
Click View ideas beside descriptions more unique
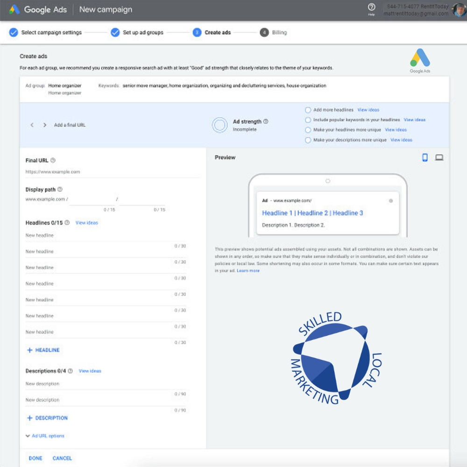402,140
